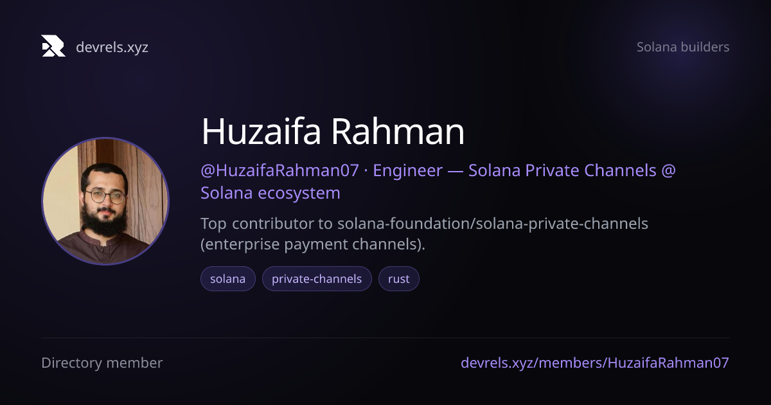This screenshot has width=771, height=405.
Task: Open the @HuzaifaRahman07 handle
Action: (x=279, y=170)
